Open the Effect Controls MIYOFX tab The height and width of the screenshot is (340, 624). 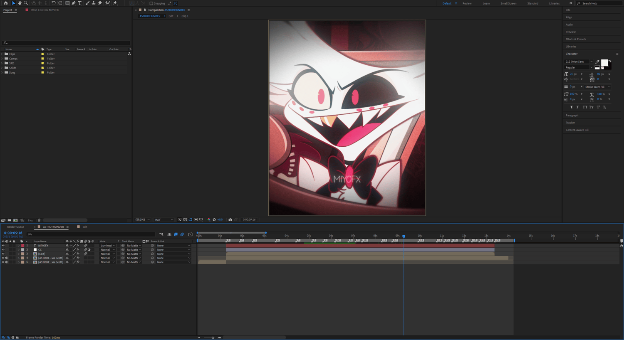[x=45, y=10]
